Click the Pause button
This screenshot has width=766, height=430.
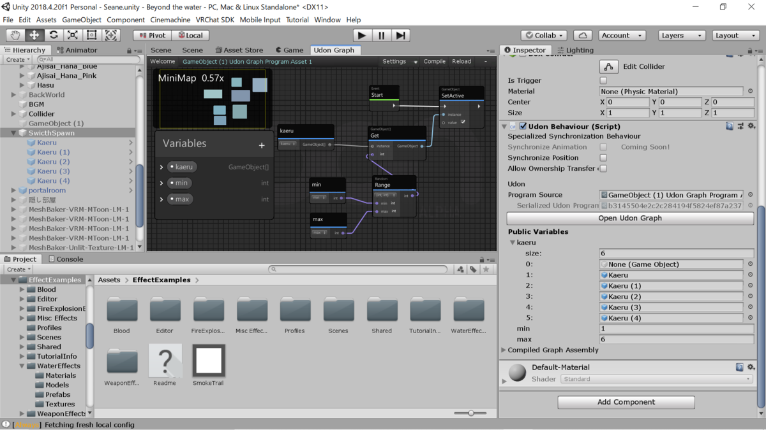pyautogui.click(x=381, y=35)
